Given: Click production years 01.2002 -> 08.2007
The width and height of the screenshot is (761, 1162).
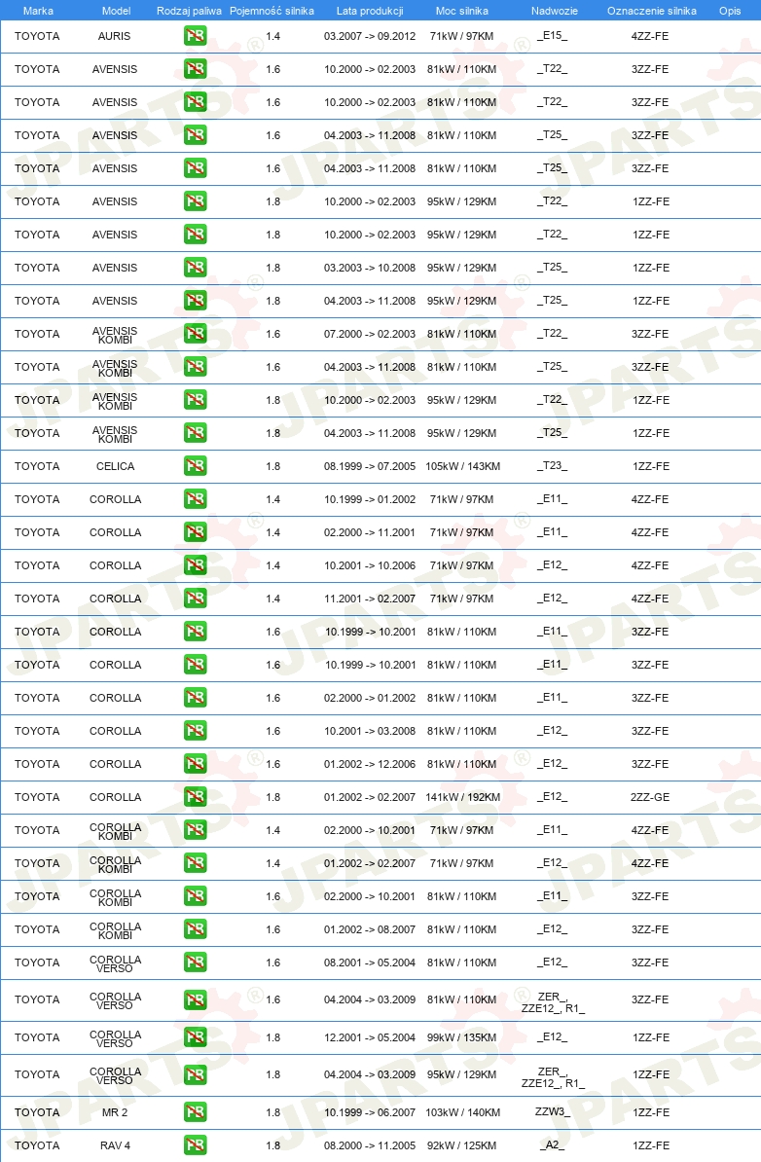Looking at the screenshot, I should click(x=370, y=929).
